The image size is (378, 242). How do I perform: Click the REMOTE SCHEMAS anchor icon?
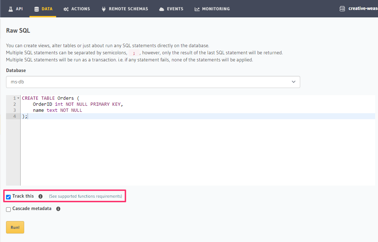pos(104,9)
